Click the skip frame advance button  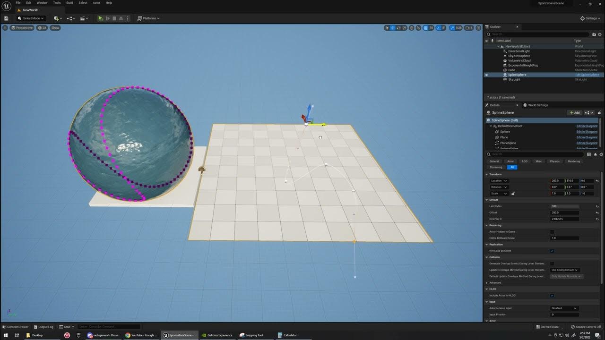click(x=107, y=18)
